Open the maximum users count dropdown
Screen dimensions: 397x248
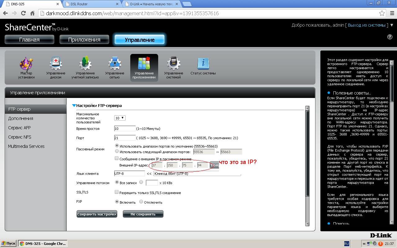pos(120,118)
